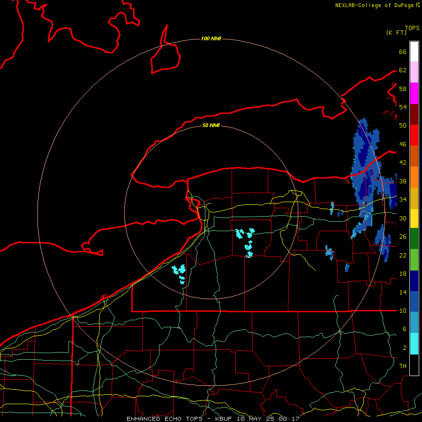Click the white 66 kft color swatch
422x422 pixels.
coord(414,52)
